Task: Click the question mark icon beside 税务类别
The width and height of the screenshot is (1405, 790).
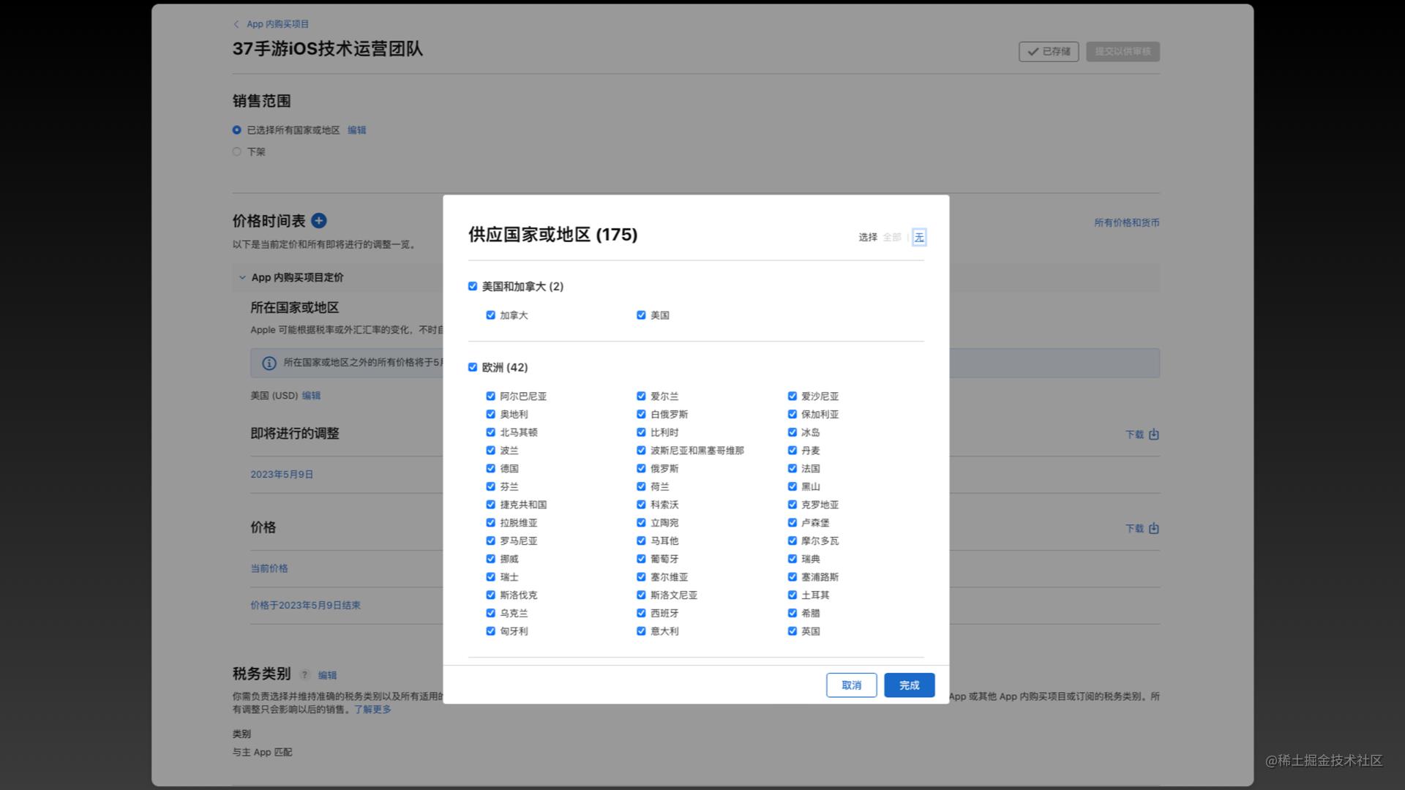Action: (x=304, y=674)
